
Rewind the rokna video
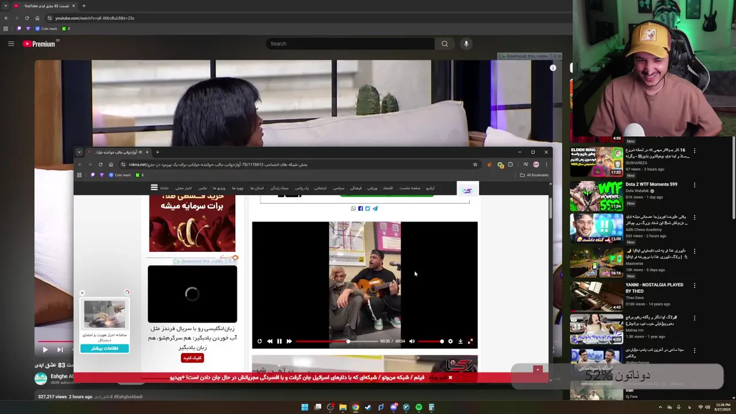click(270, 341)
